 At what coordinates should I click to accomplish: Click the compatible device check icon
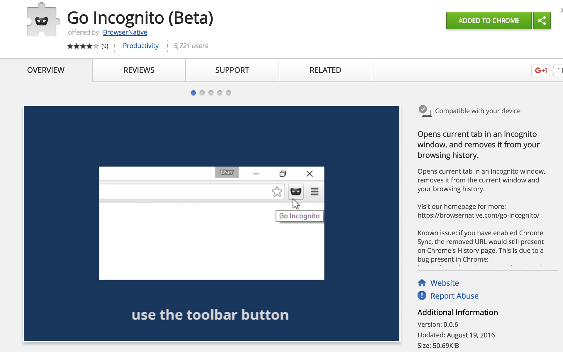click(425, 111)
